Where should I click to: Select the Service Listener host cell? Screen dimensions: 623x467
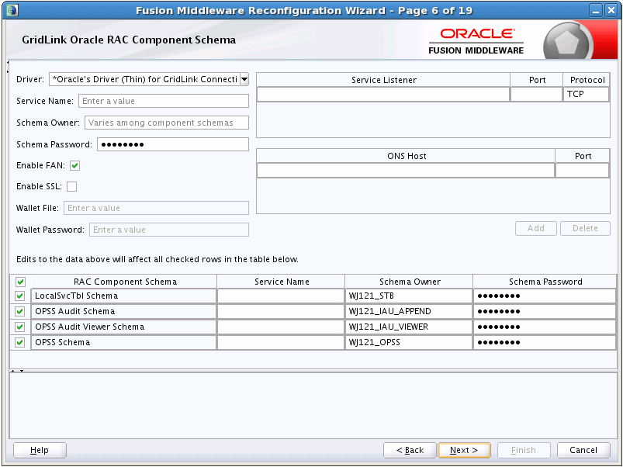pos(383,94)
